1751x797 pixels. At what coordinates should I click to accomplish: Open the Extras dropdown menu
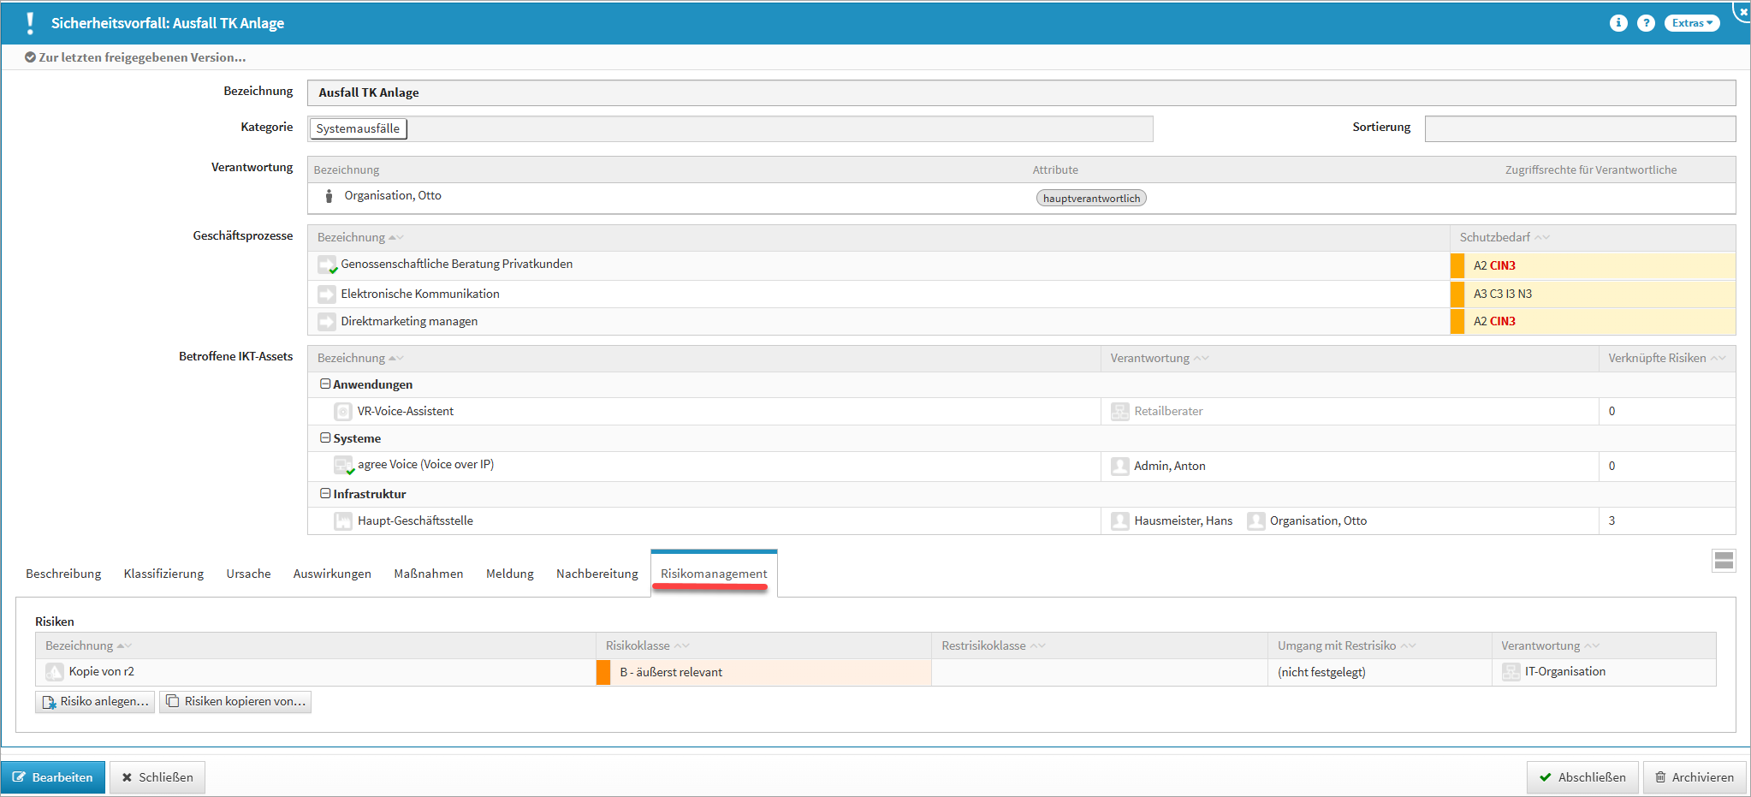(x=1691, y=23)
